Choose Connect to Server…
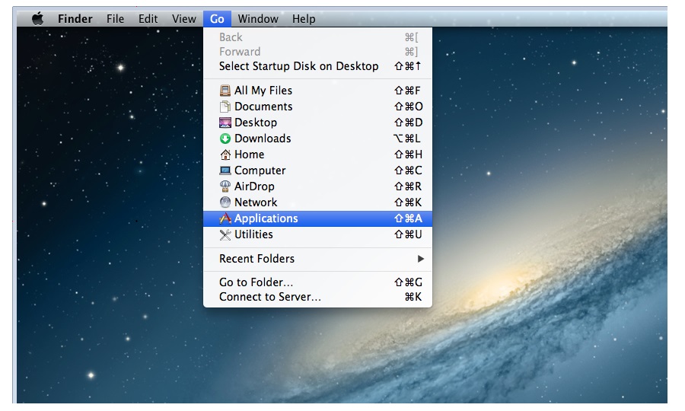This screenshot has width=685, height=411. coord(317,297)
